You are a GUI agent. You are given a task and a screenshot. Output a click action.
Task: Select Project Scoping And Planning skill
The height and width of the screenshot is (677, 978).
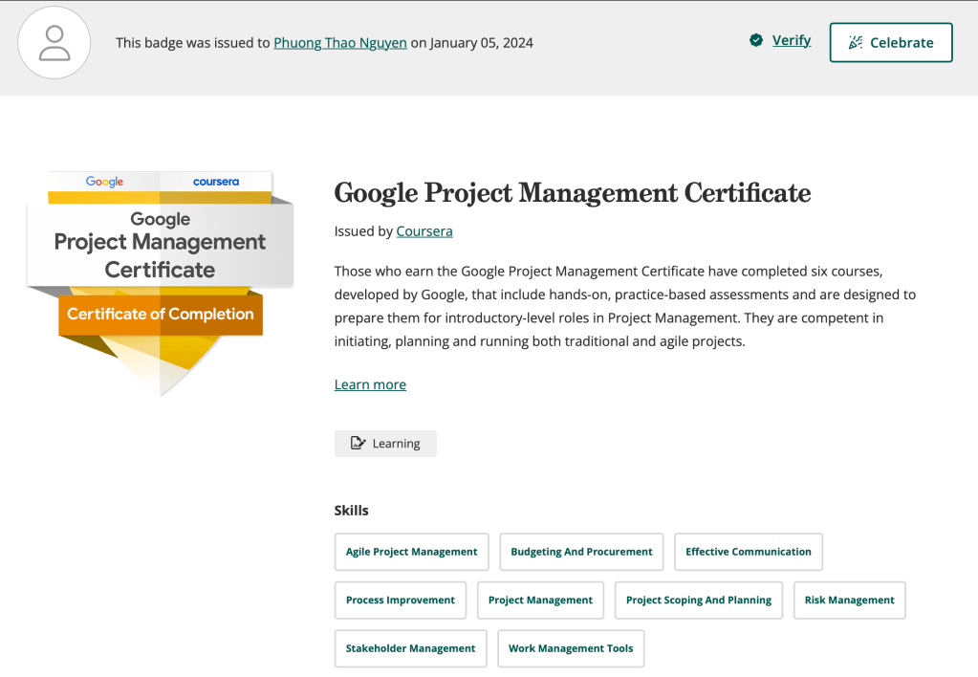[x=698, y=601]
